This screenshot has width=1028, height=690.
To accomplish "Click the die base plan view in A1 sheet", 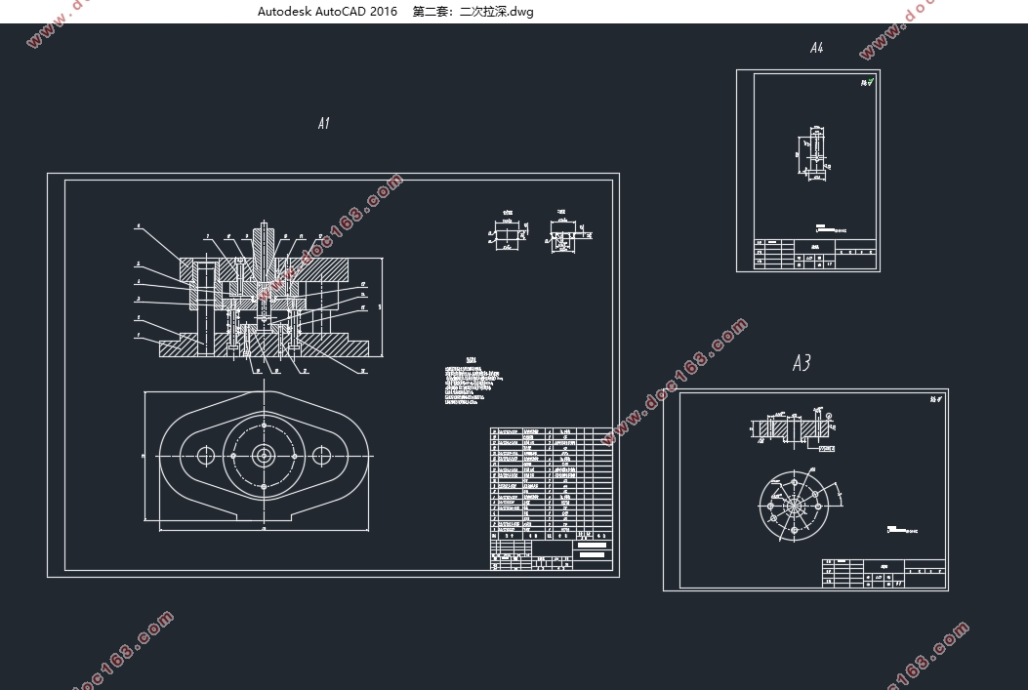I will coord(264,457).
